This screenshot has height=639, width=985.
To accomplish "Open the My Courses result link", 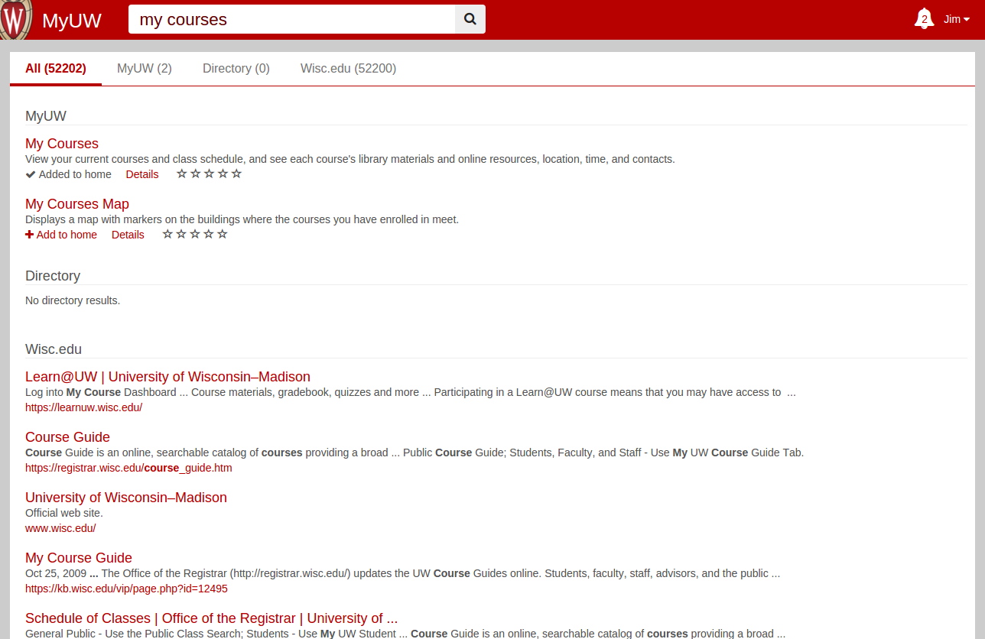I will [x=62, y=144].
